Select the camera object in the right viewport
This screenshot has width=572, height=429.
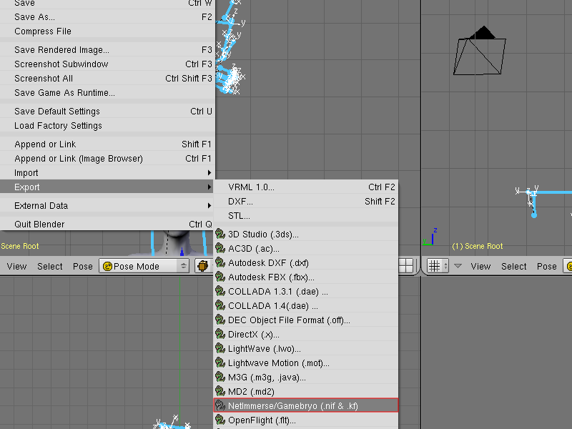coord(479,51)
